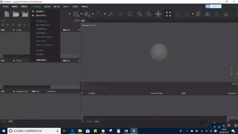Toggle the Dense Cloud view mode
This screenshot has width=238, height=134.
coord(178,14)
